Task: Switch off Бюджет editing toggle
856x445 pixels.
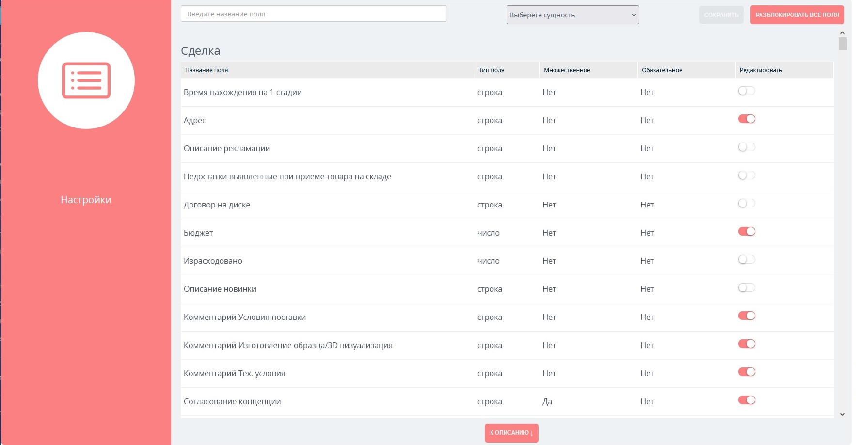Action: pos(746,232)
